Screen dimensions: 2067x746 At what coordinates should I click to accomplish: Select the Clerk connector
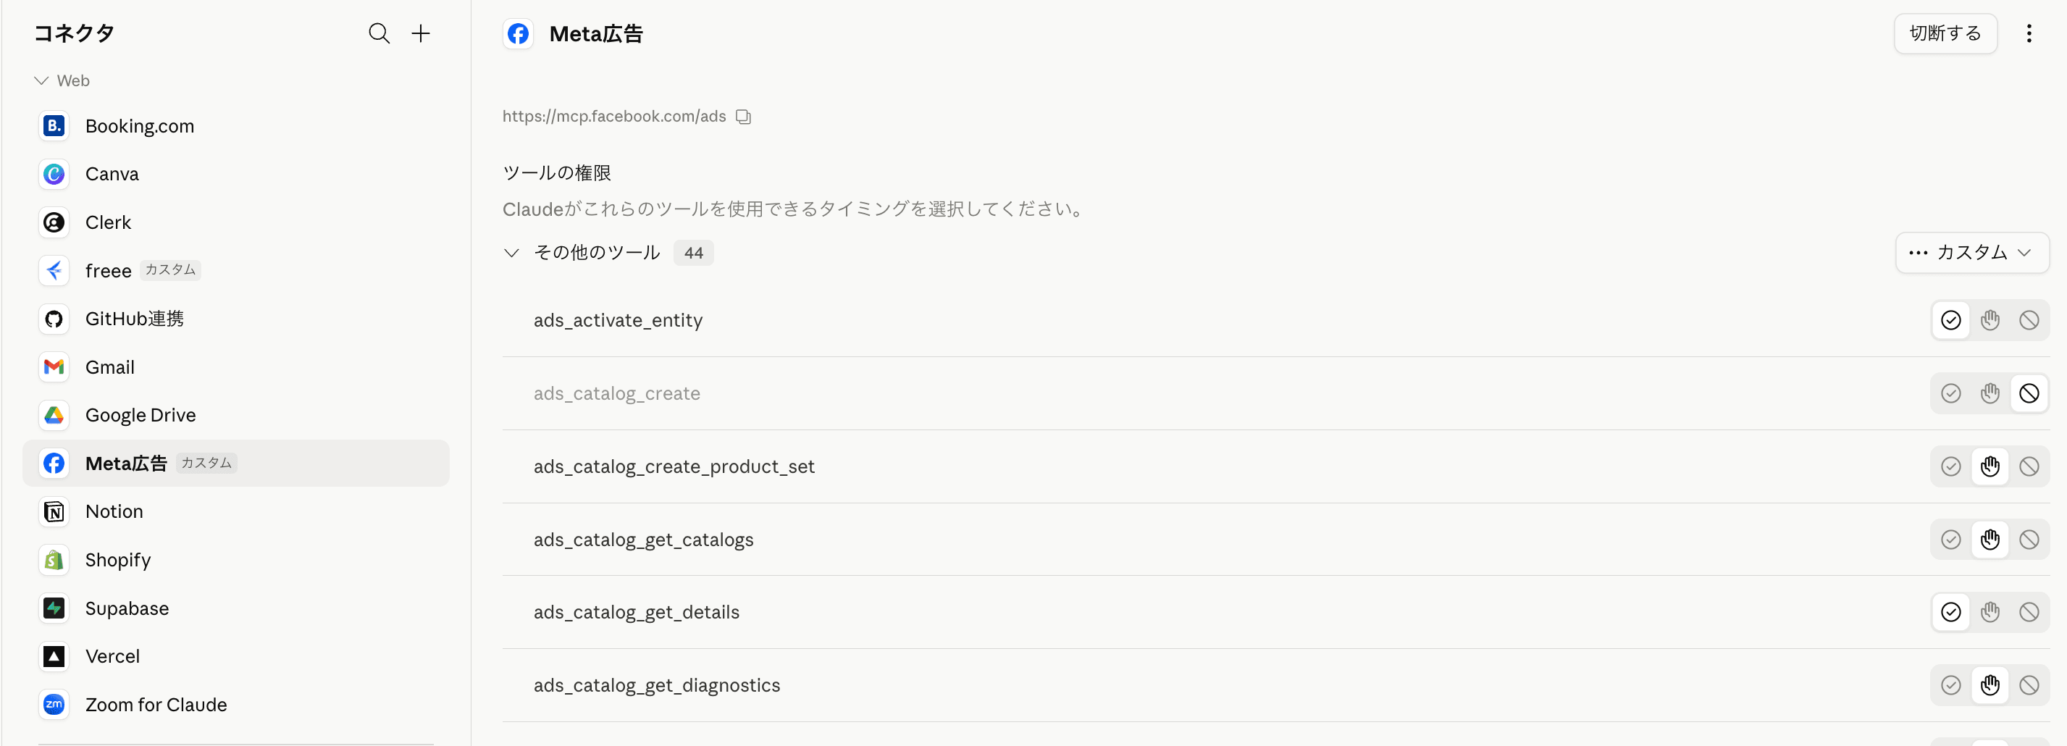point(236,222)
